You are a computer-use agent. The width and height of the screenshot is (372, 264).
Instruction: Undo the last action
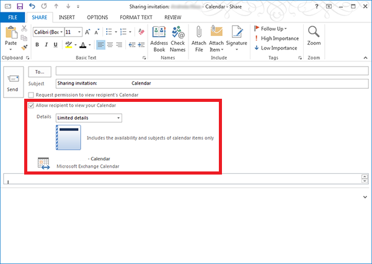(x=32, y=6)
